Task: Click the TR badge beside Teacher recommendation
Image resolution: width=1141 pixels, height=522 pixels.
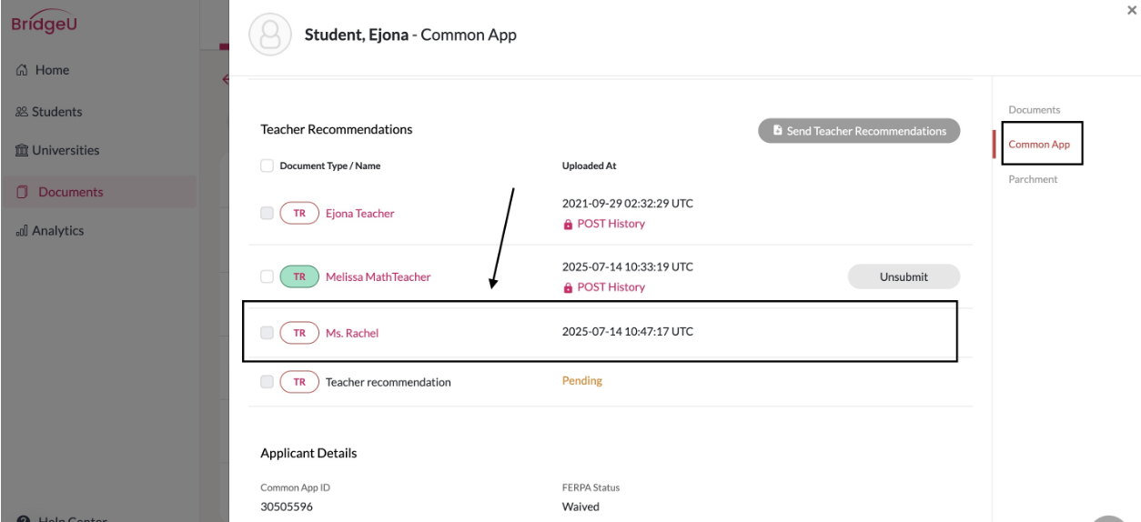Action: point(299,382)
